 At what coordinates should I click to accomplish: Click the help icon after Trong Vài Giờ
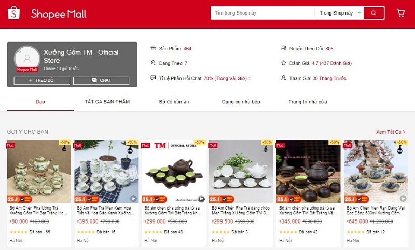(250, 78)
